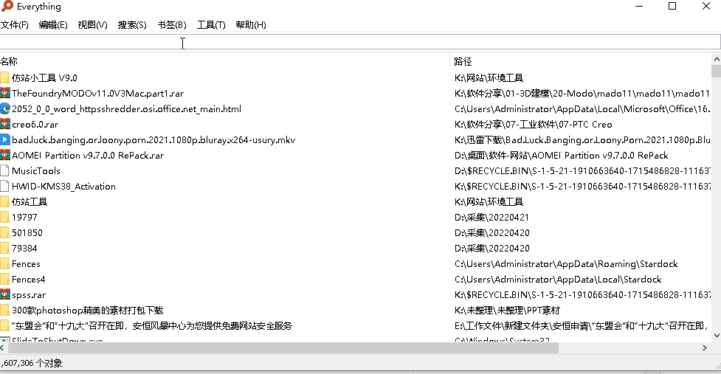Click the vertical scrollbar's up arrow

pos(715,61)
